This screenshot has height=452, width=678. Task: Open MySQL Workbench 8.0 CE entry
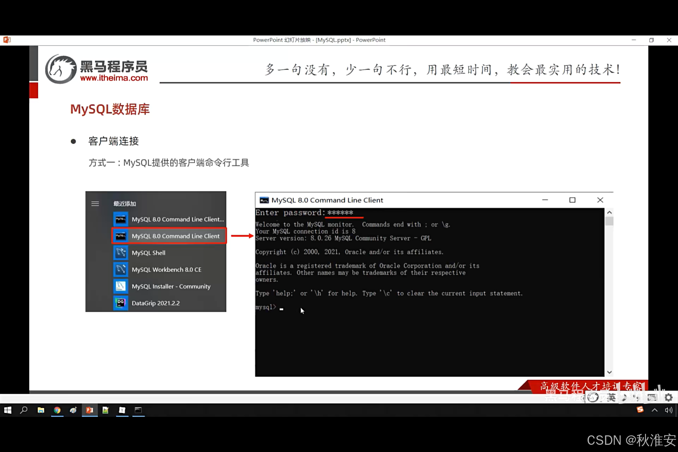click(x=166, y=270)
